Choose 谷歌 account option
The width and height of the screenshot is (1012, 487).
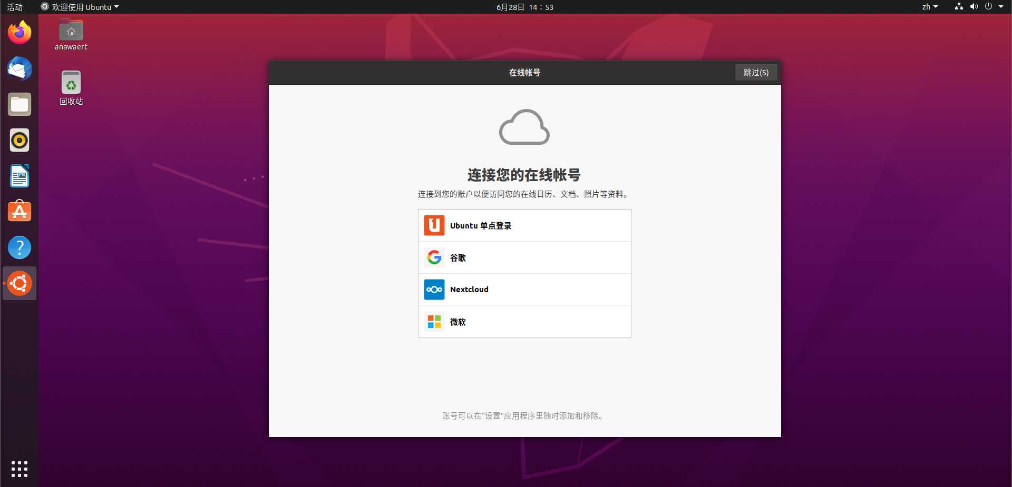point(524,258)
